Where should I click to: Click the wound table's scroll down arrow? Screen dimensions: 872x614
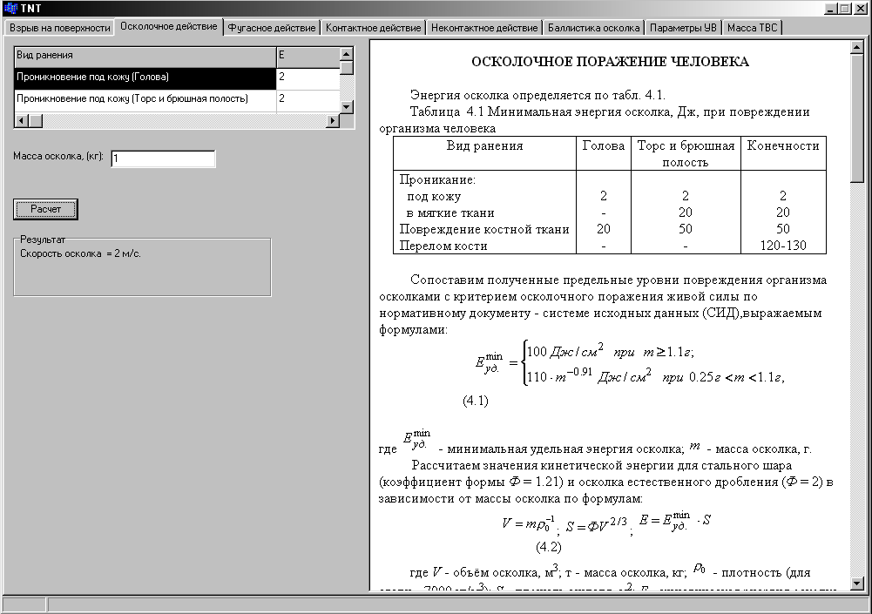point(347,107)
